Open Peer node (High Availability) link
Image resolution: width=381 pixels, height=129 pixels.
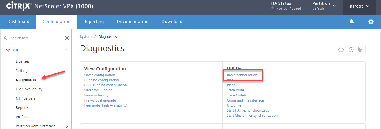click(x=106, y=105)
